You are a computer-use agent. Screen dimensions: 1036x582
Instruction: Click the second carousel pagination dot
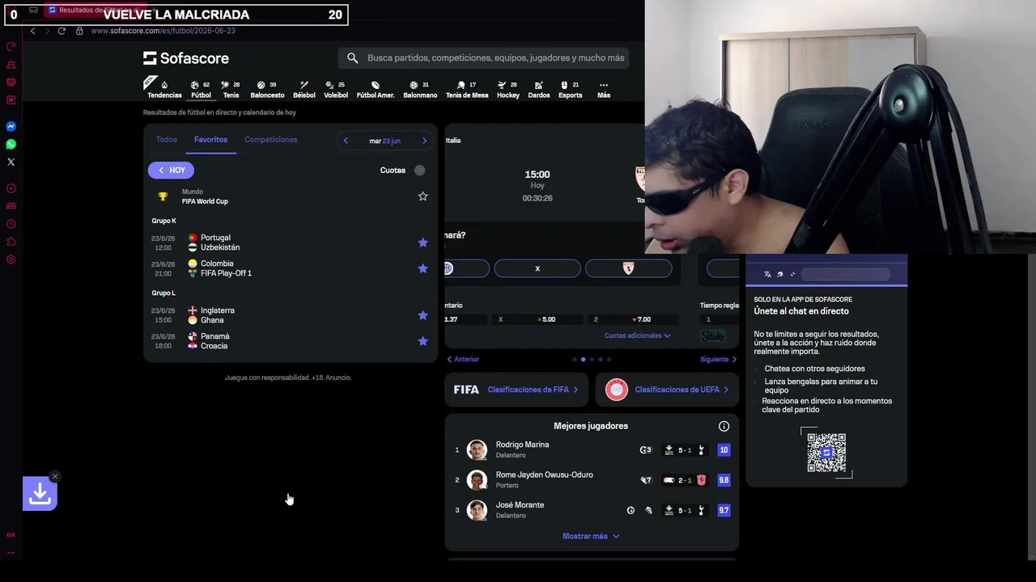(x=583, y=359)
